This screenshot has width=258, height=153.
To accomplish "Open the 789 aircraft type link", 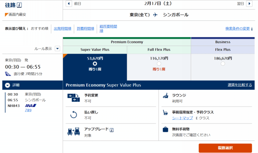I will click(x=28, y=110).
